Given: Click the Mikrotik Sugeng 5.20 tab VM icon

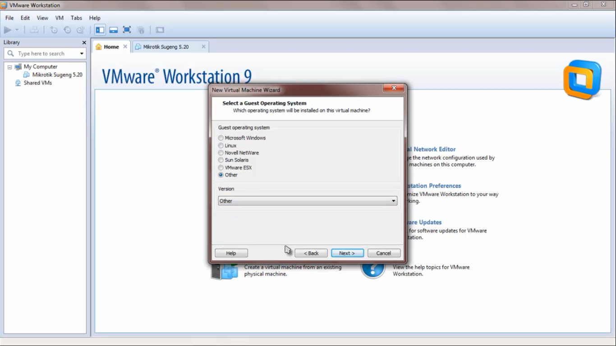Looking at the screenshot, I should tap(138, 47).
